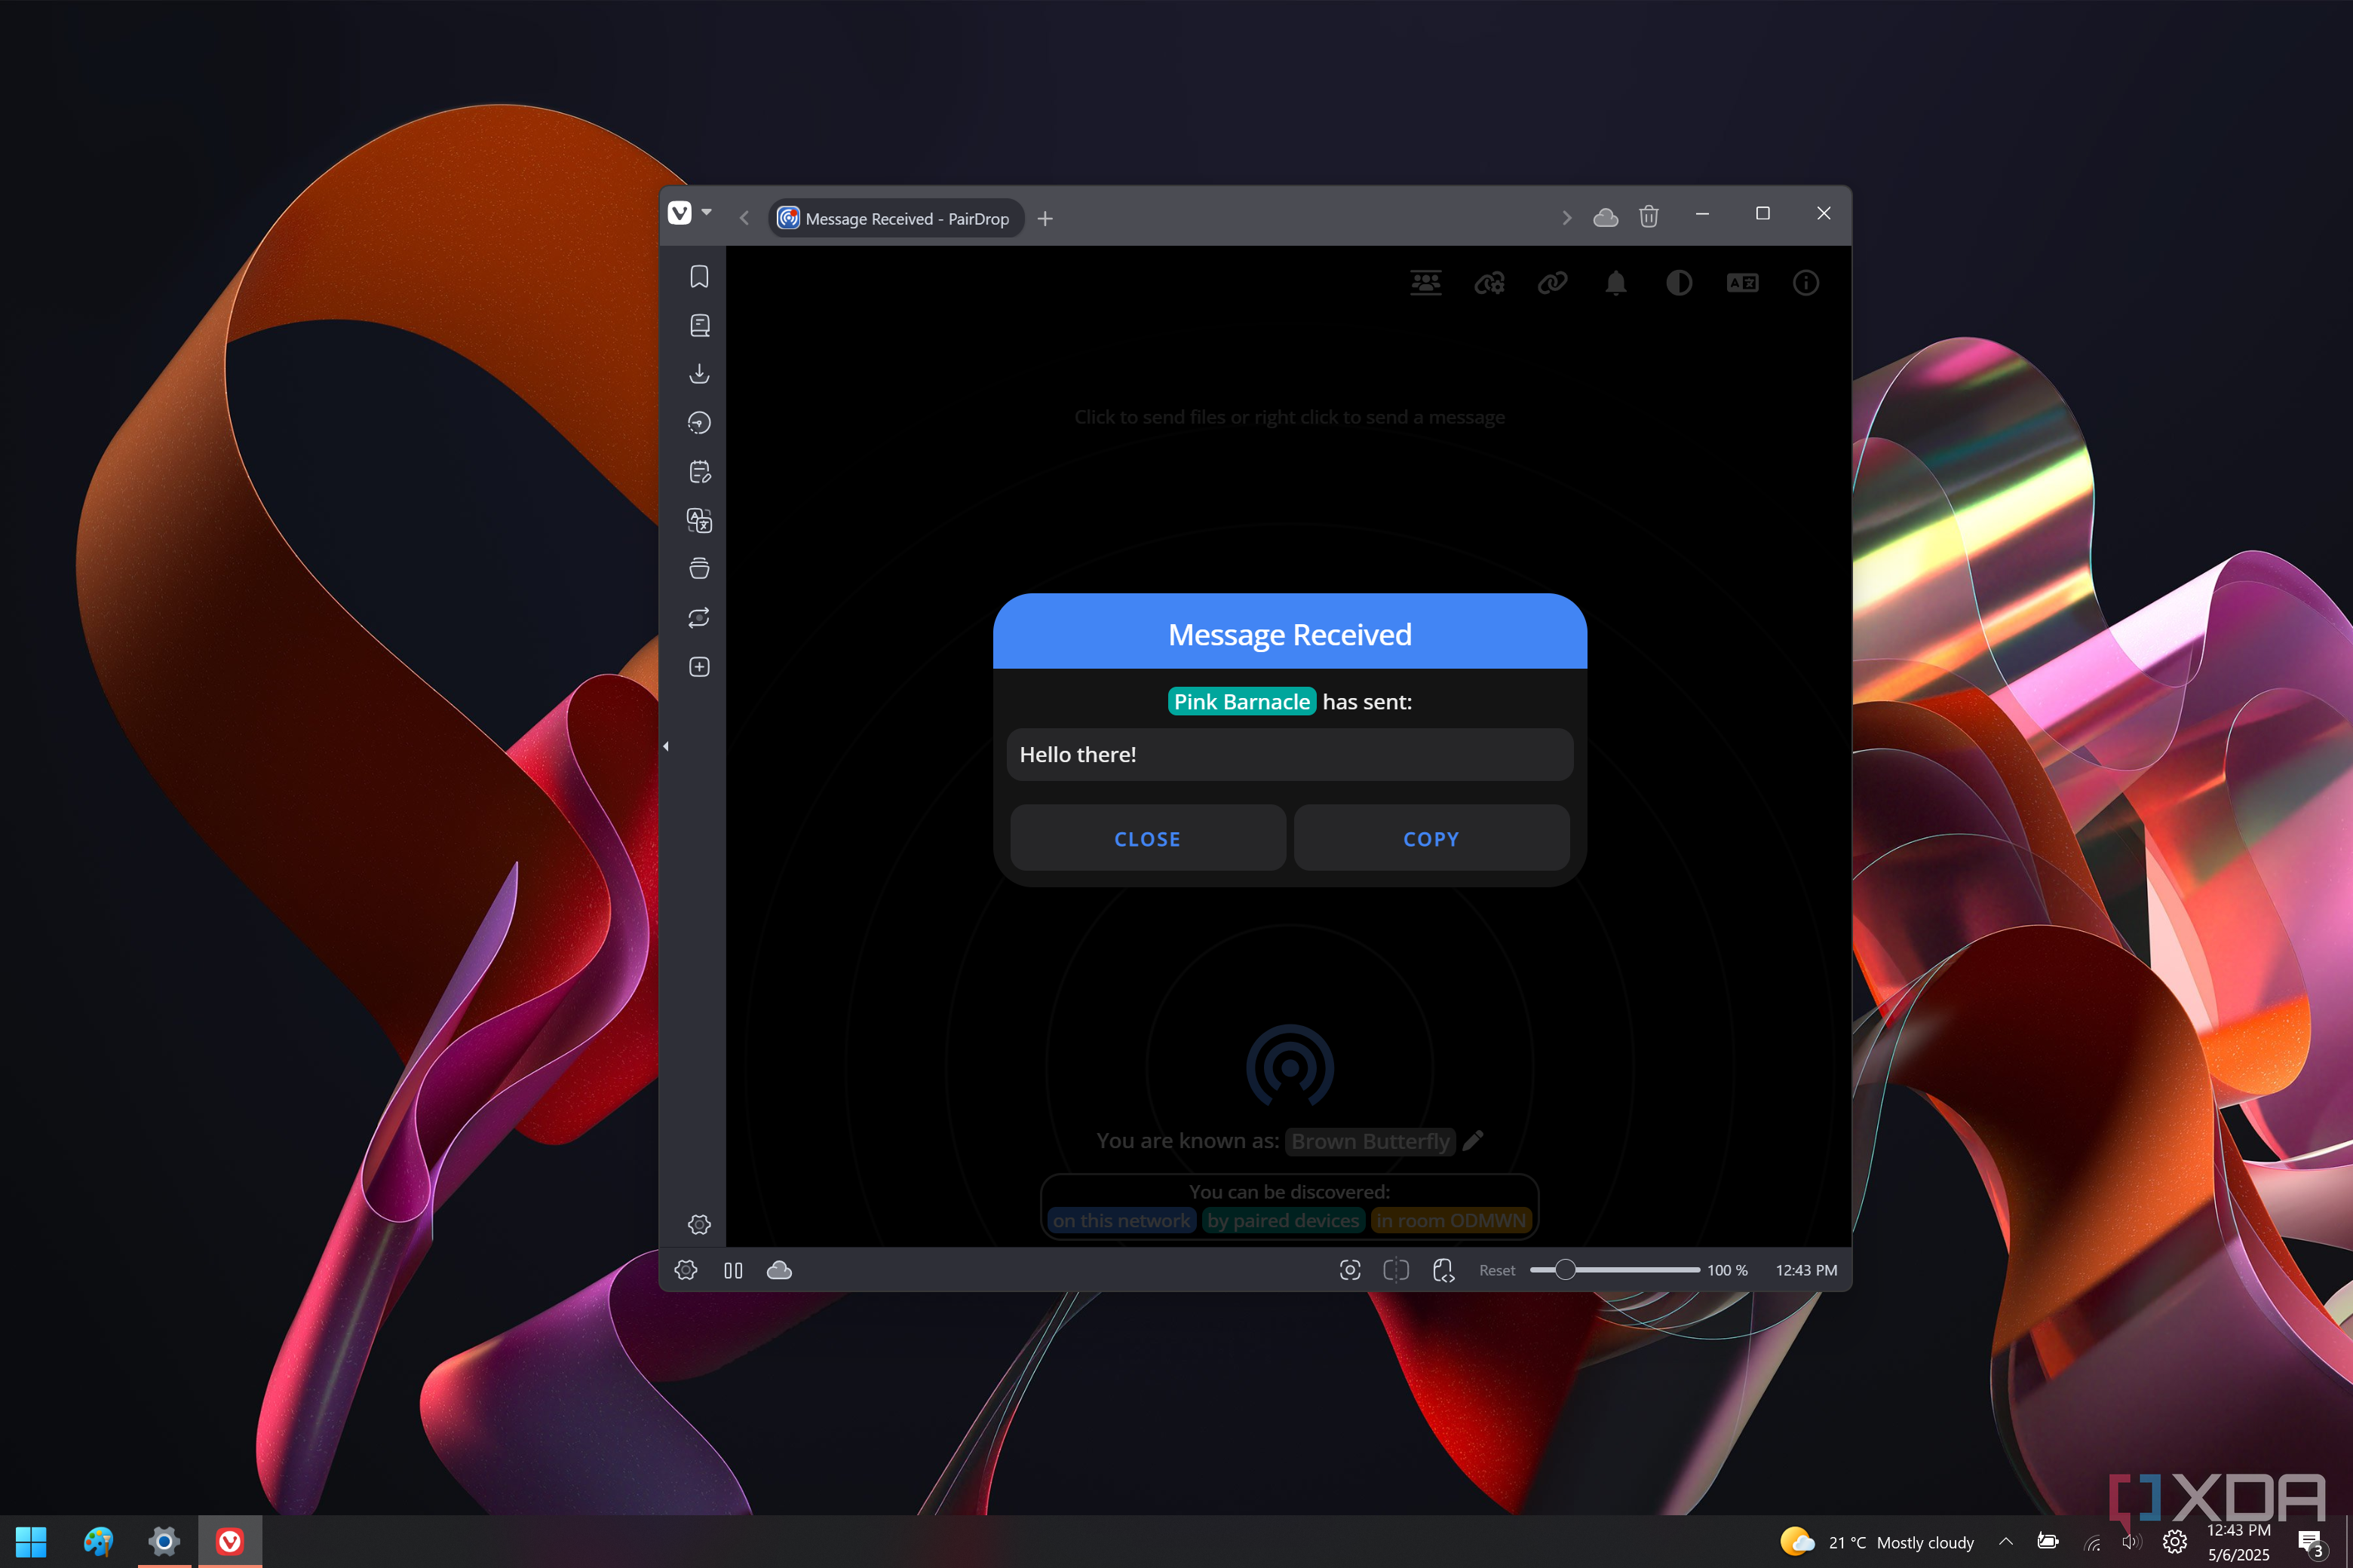
Task: Open page actions icon
Action: (1443, 1270)
